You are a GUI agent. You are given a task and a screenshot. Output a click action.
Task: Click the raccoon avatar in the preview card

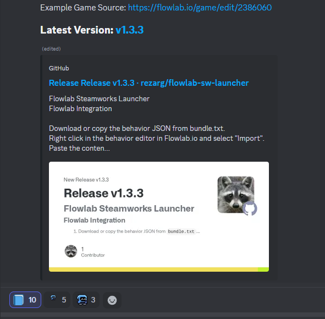tap(236, 195)
